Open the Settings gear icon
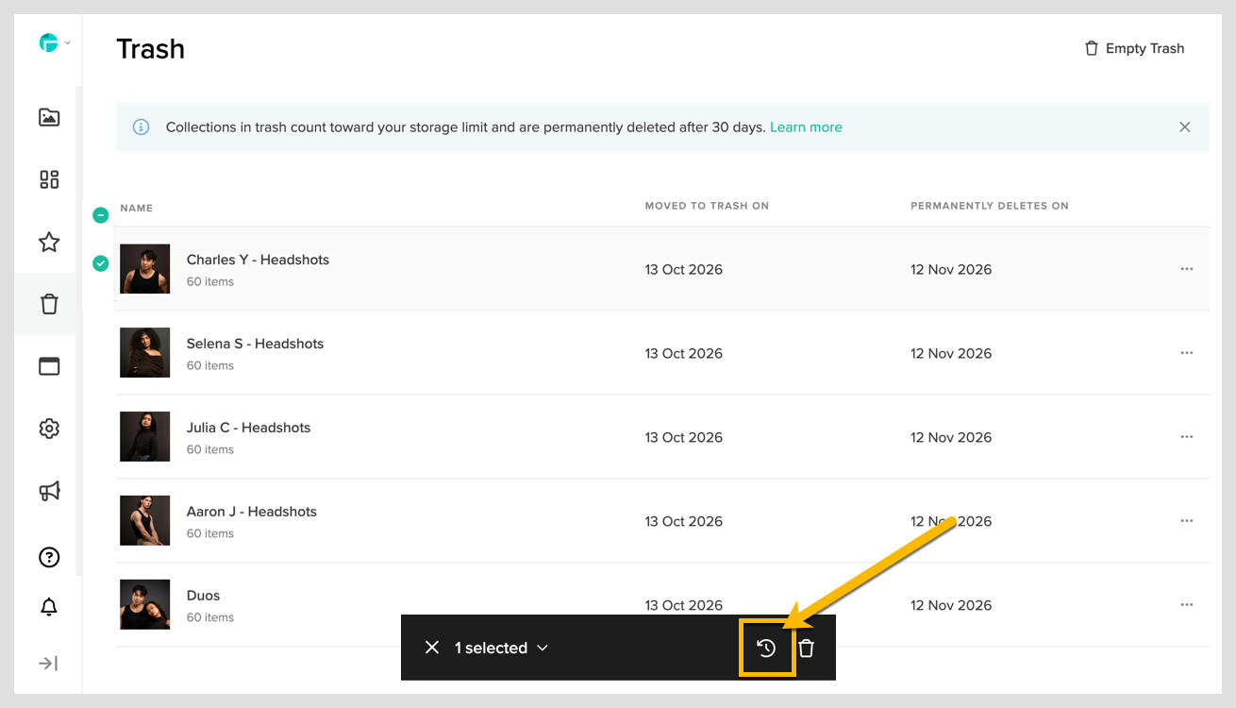 (x=49, y=429)
